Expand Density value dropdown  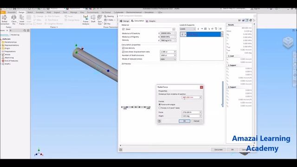tap(175, 40)
